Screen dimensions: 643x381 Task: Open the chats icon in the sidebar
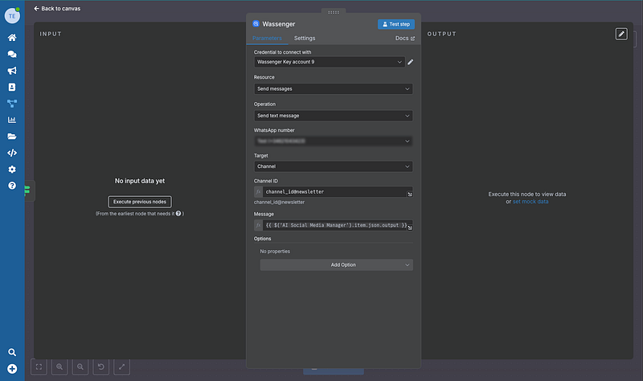(12, 55)
